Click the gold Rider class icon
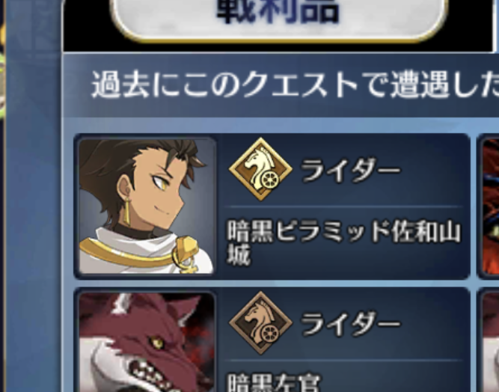The width and height of the screenshot is (499, 392). pyautogui.click(x=260, y=169)
